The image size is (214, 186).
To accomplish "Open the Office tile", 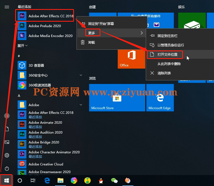I will point(131,59).
